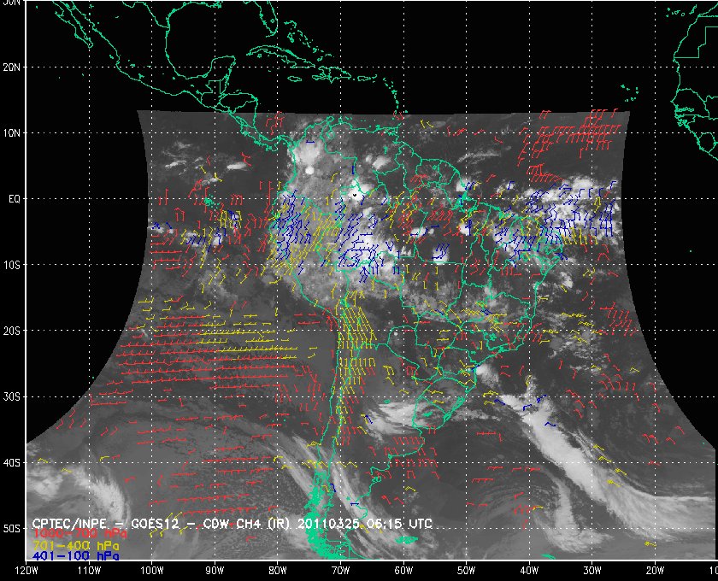Select the 20W longitude label
This screenshot has width=718, height=581.
coord(655,571)
